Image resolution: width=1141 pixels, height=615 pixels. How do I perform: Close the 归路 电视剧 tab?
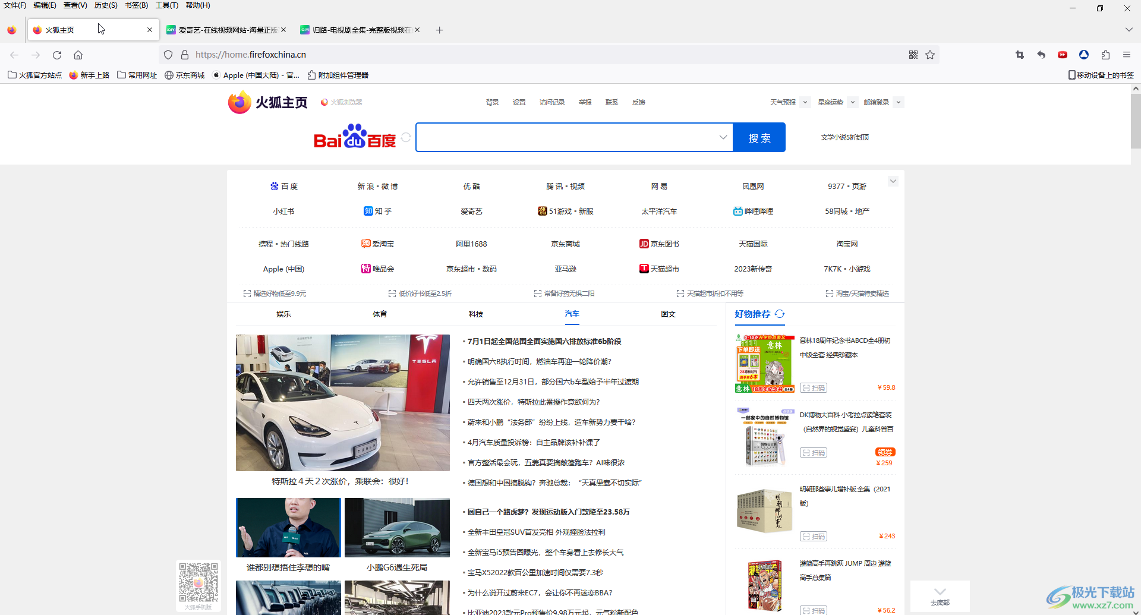(417, 30)
